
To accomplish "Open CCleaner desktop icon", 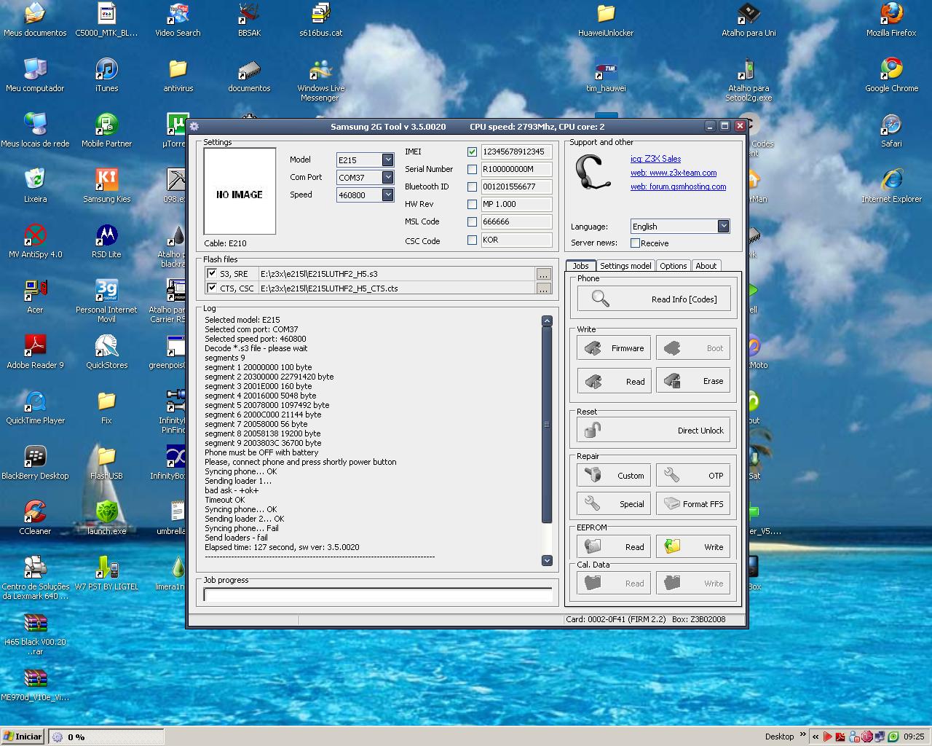I will coord(35,518).
